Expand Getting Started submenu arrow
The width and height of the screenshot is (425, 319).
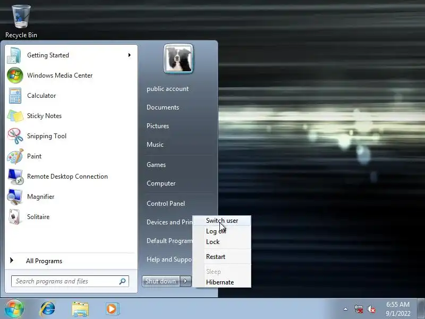[130, 55]
